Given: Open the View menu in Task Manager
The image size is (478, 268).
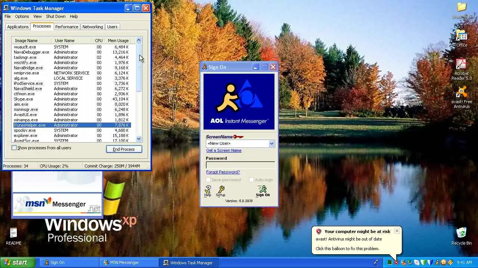Looking at the screenshot, I should coord(37,16).
